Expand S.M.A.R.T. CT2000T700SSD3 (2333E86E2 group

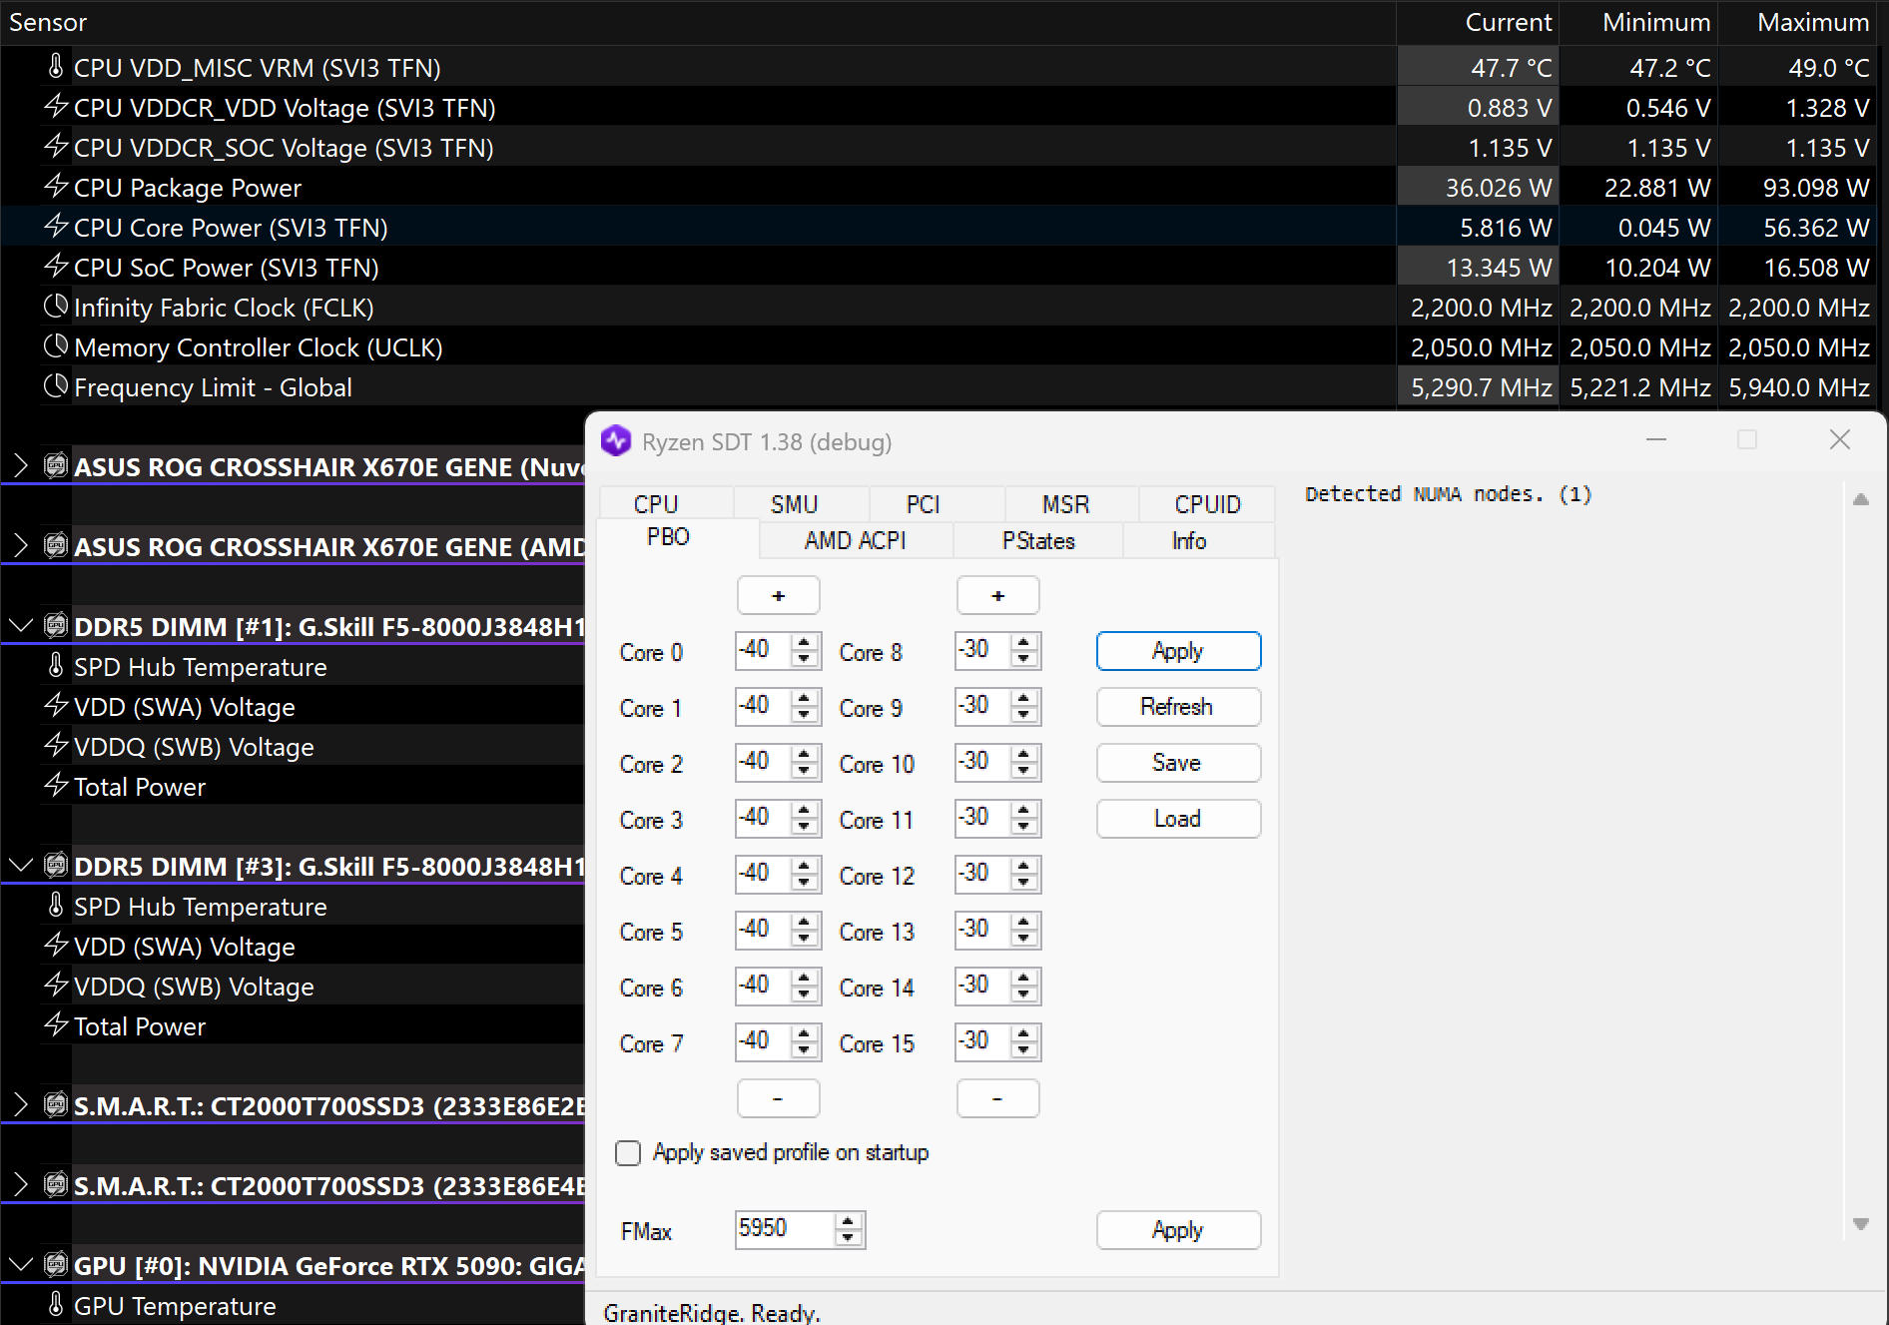[20, 1104]
